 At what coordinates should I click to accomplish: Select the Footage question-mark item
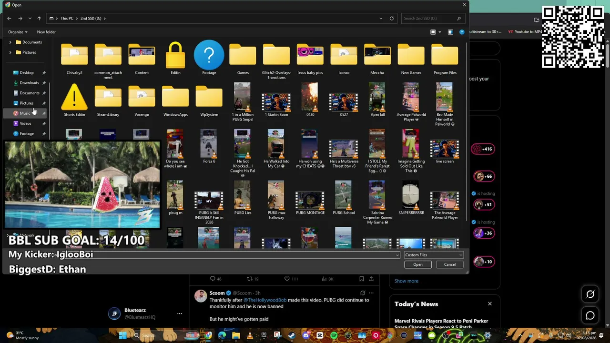pos(209,58)
